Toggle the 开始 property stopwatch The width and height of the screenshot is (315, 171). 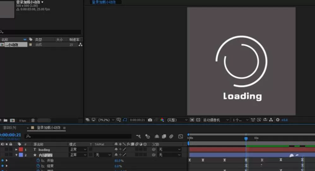pos(38,161)
